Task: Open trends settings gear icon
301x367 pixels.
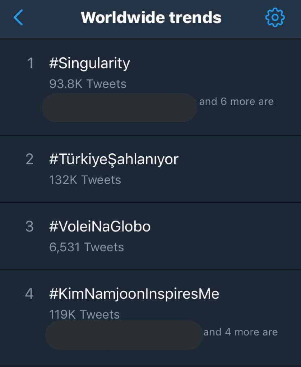Action: point(275,17)
